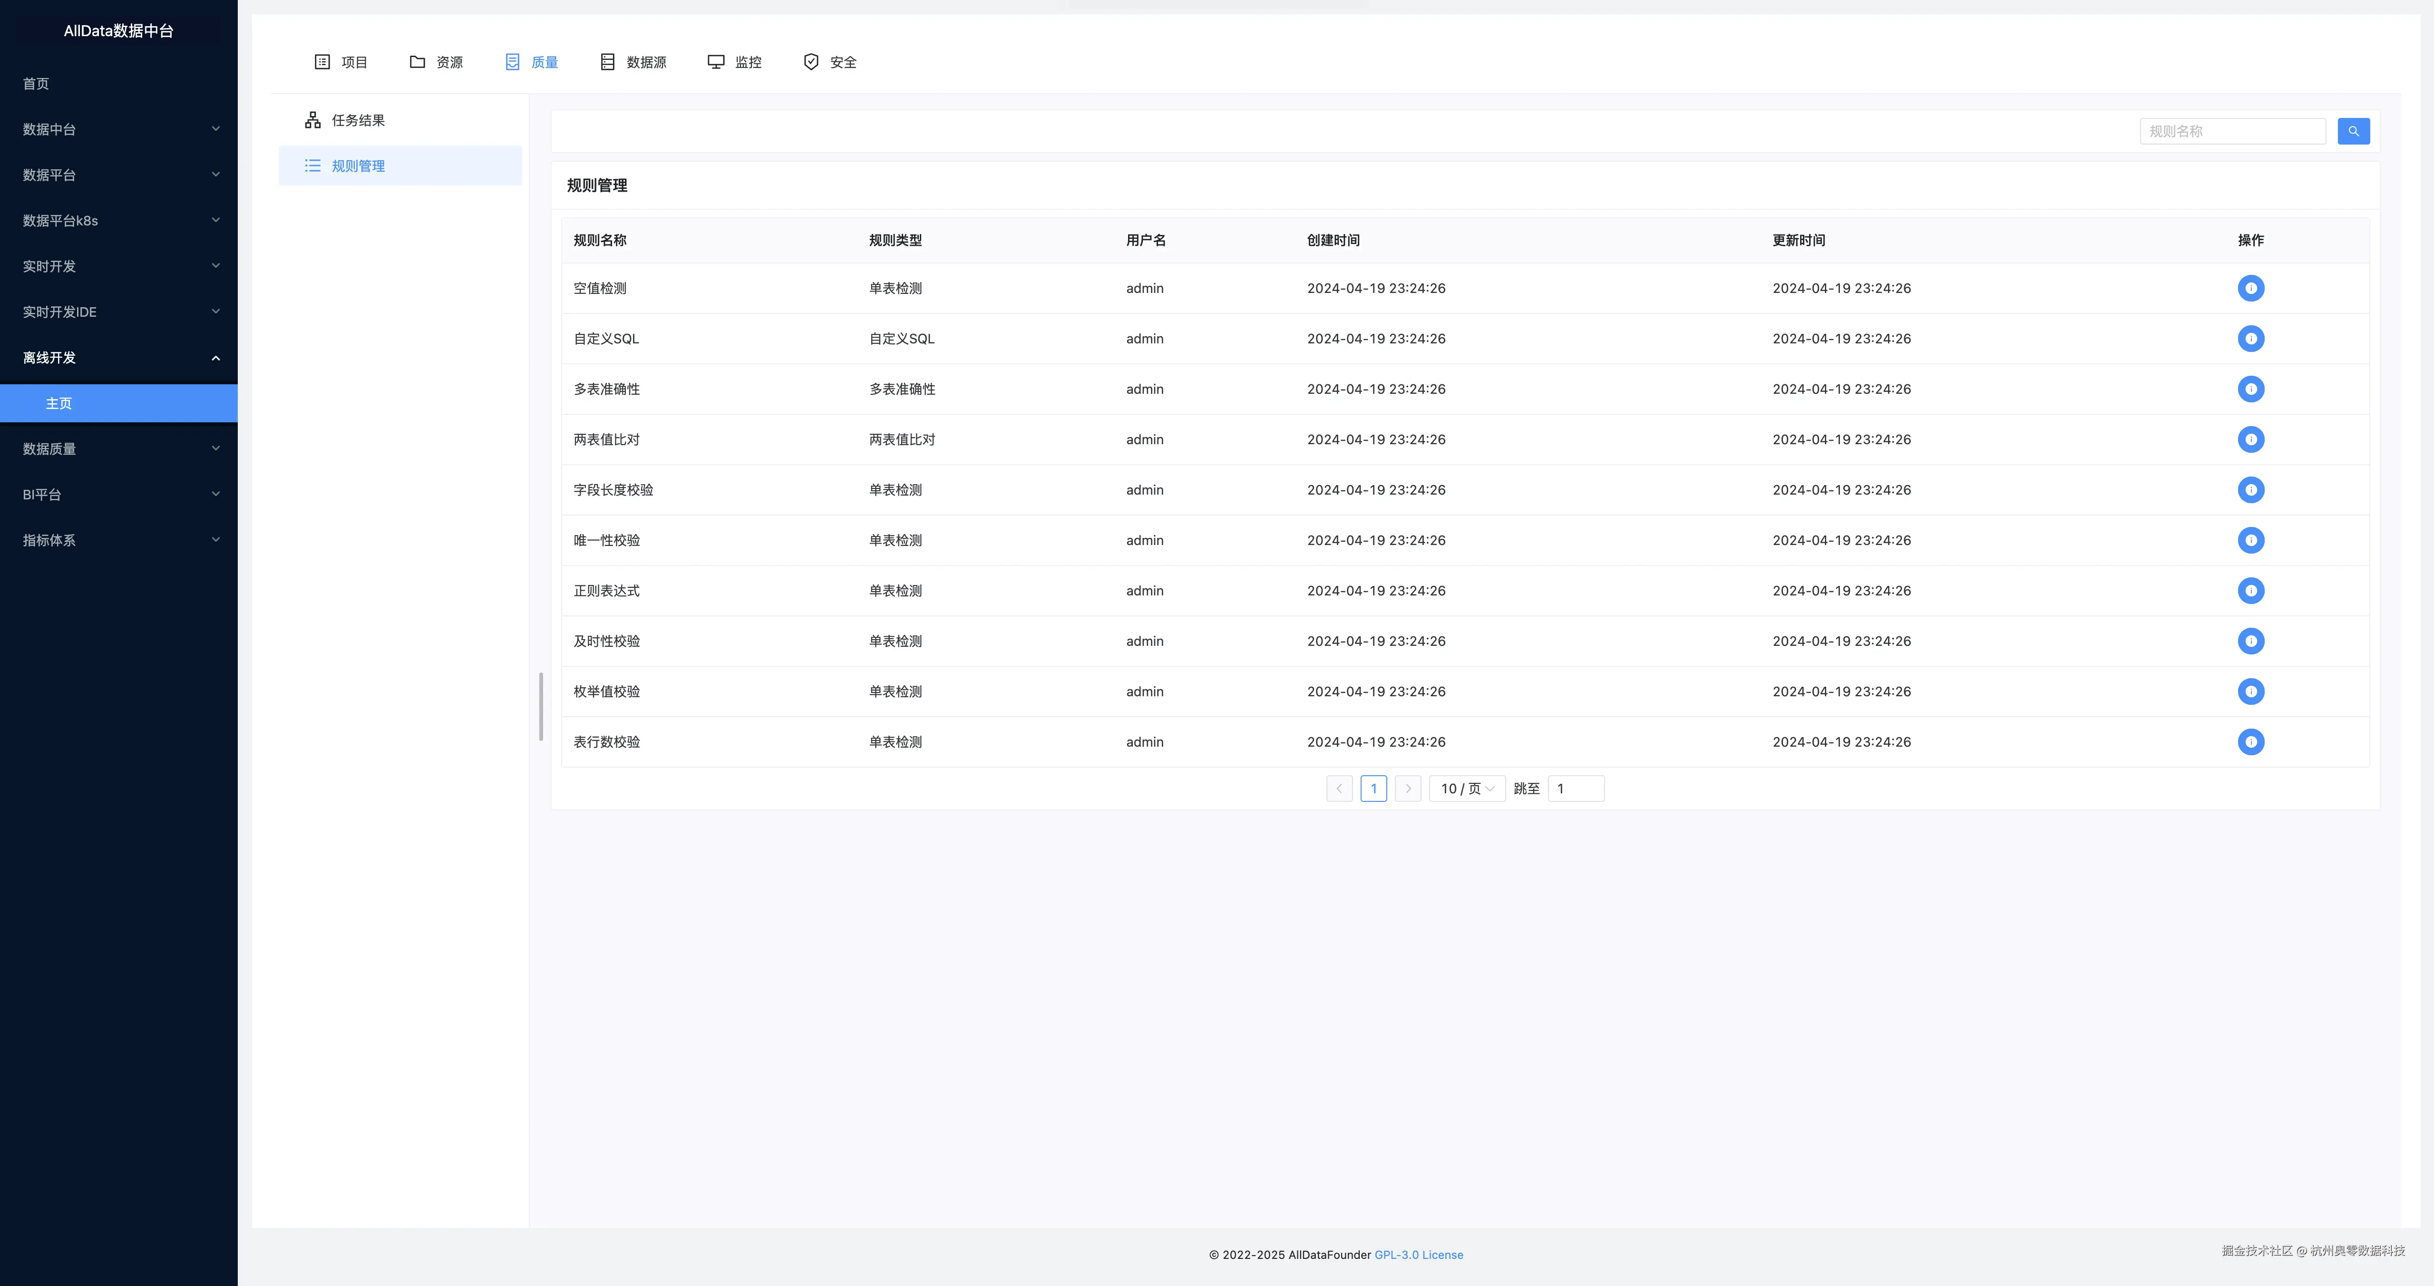Switch to the 数据源 tab
The height and width of the screenshot is (1286, 2434).
[x=633, y=62]
